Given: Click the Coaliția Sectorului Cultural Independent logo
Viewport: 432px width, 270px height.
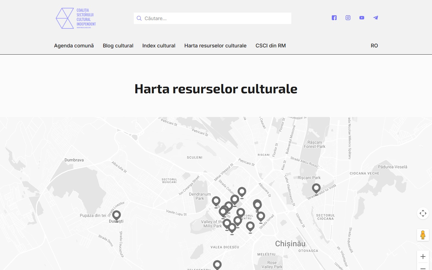Looking at the screenshot, I should (76, 18).
